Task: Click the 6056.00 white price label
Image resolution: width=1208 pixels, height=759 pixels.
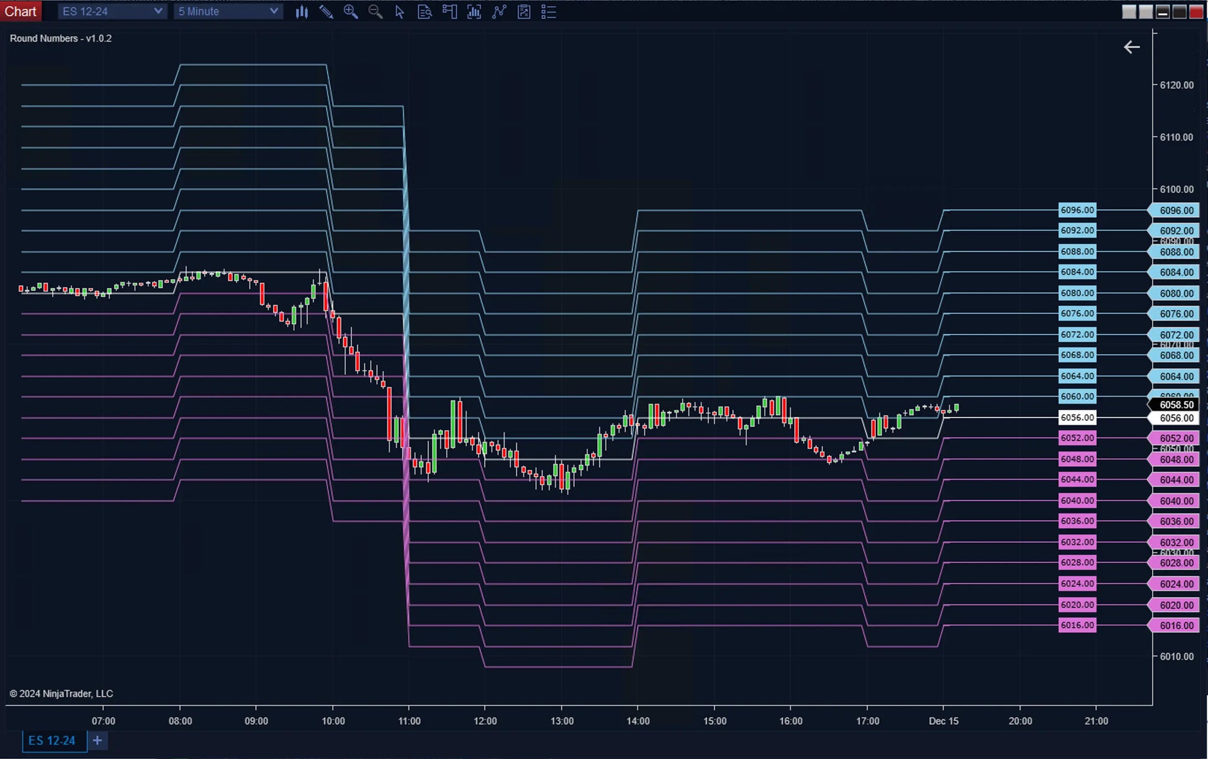Action: click(x=1077, y=418)
